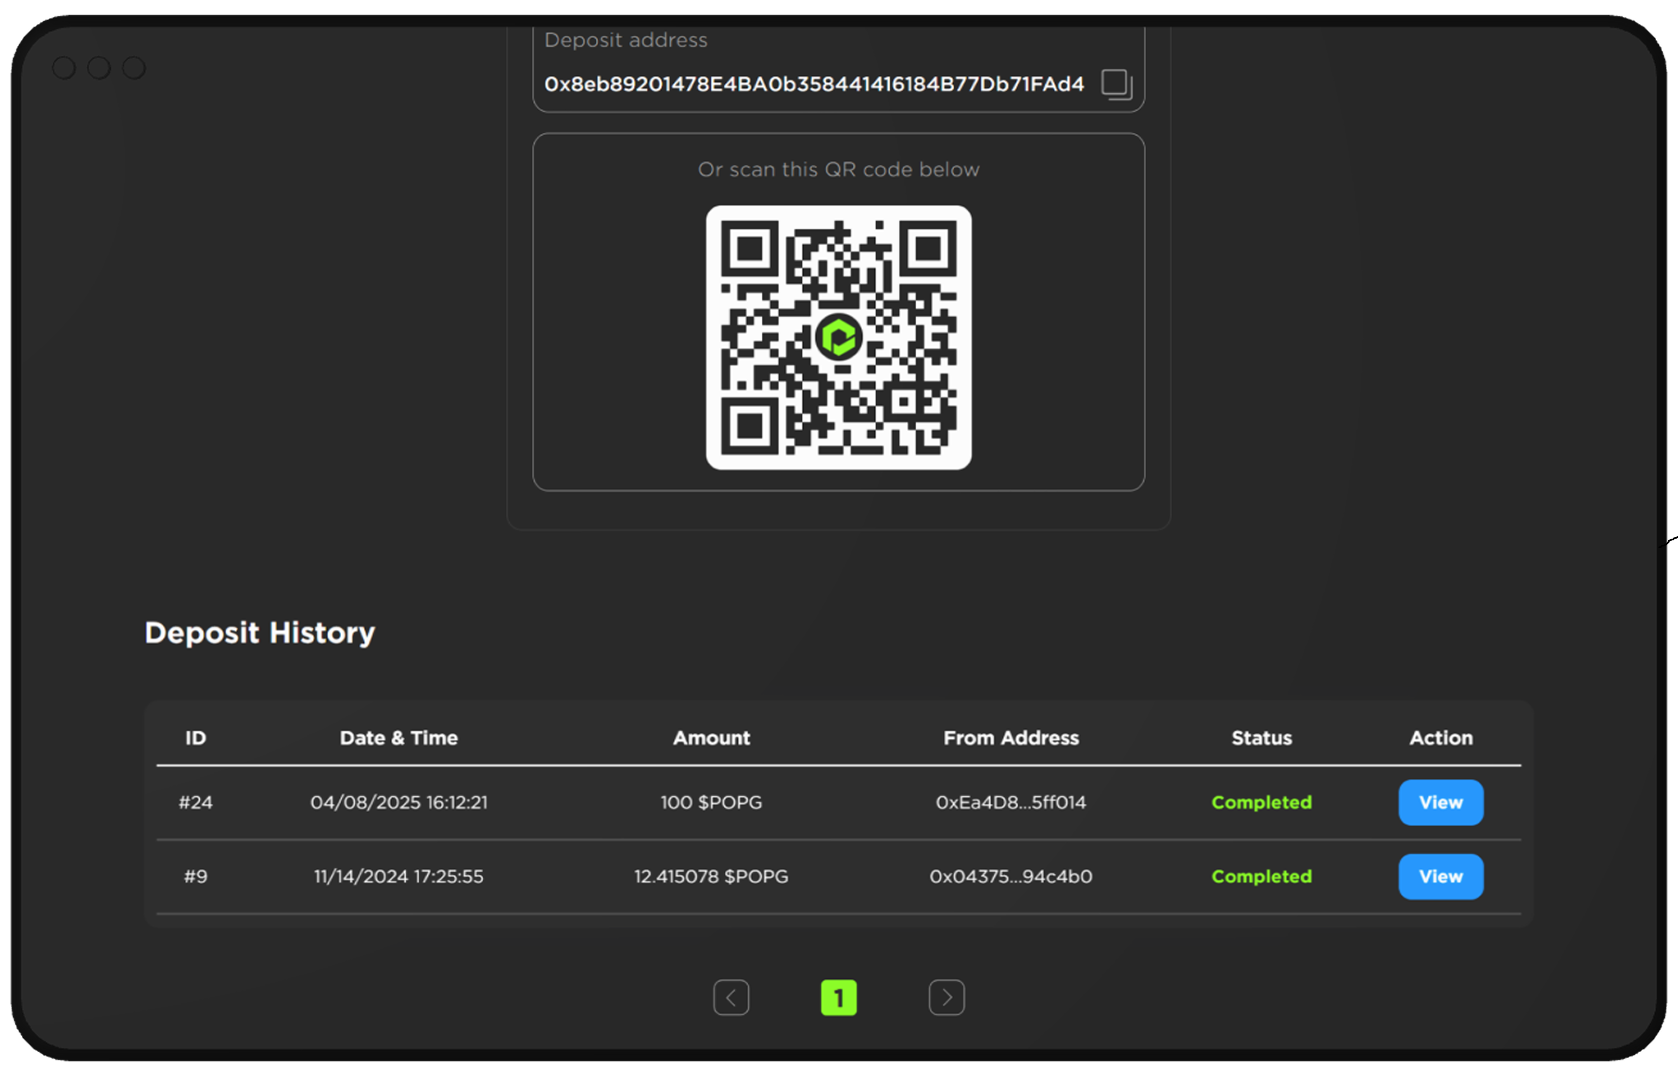
Task: Sort deposits by Date & Time column
Action: click(399, 738)
